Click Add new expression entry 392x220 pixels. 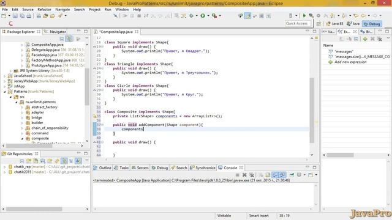(x=350, y=62)
